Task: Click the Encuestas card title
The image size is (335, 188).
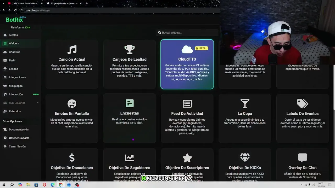Action: coord(130,113)
